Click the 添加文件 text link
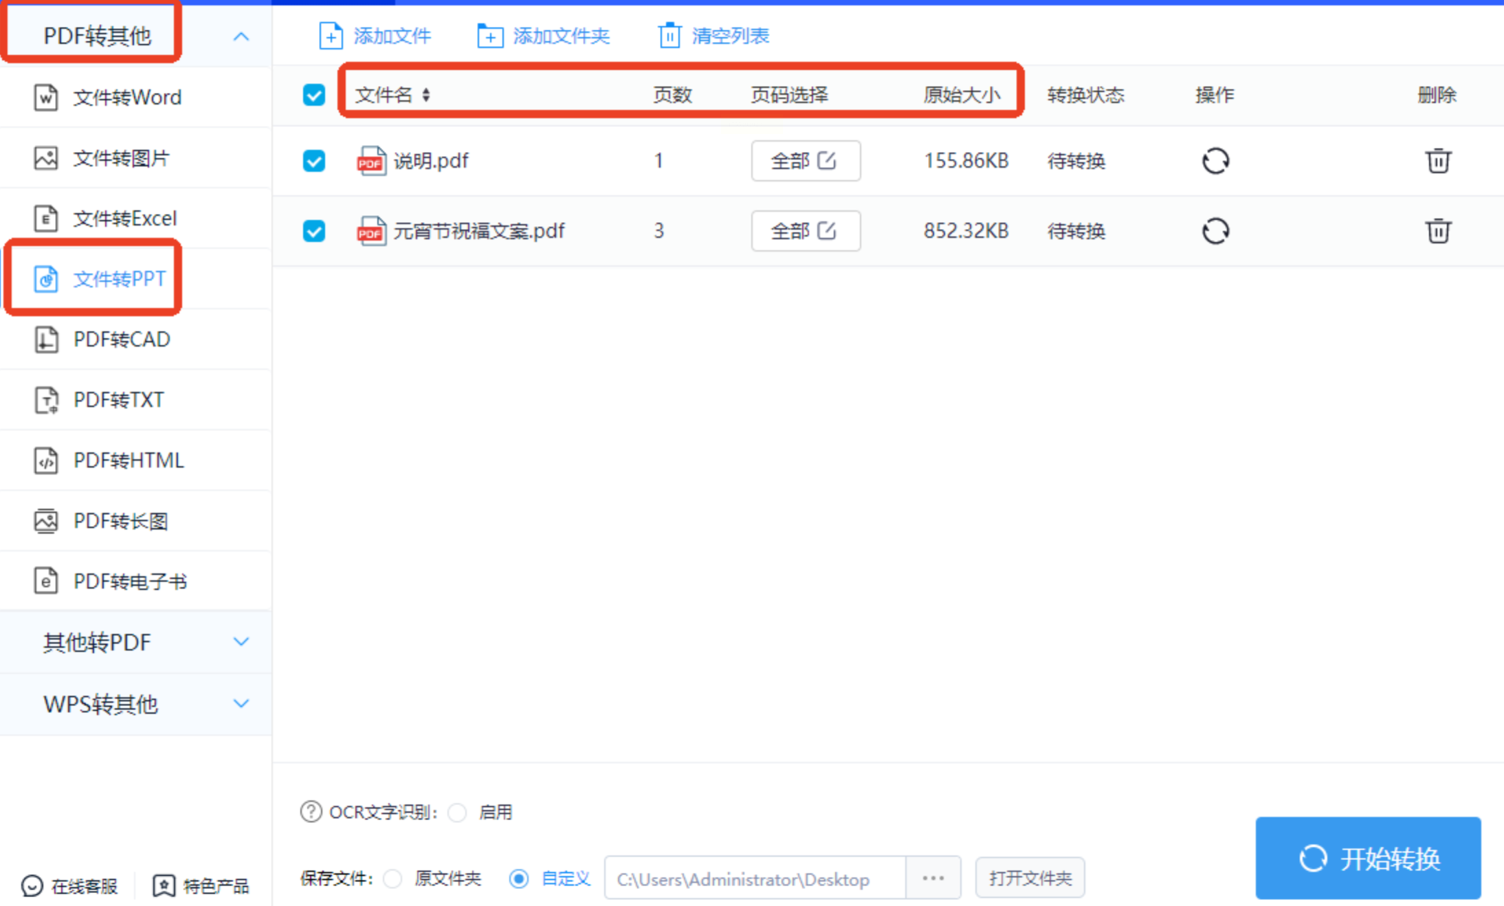1504x906 pixels. point(392,36)
